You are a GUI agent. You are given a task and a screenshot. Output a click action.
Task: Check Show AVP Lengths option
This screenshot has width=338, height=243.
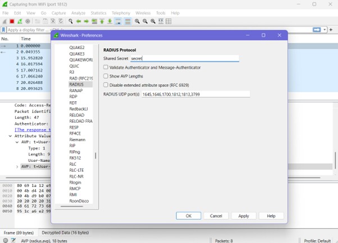(106, 76)
